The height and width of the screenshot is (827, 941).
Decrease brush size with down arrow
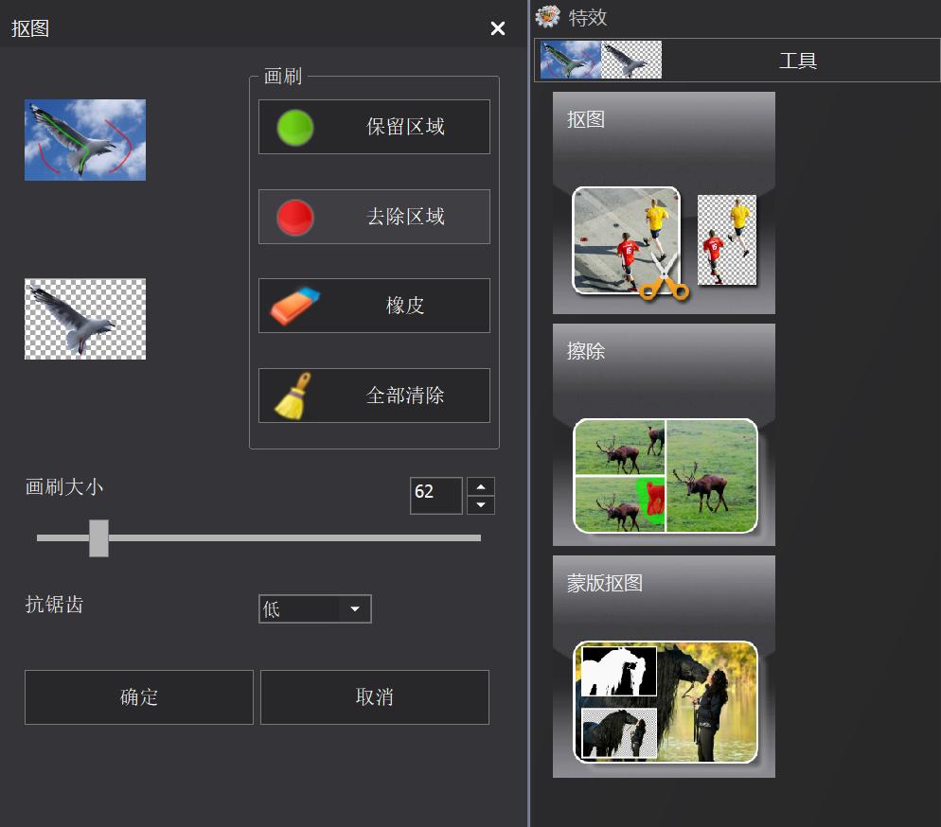point(481,505)
